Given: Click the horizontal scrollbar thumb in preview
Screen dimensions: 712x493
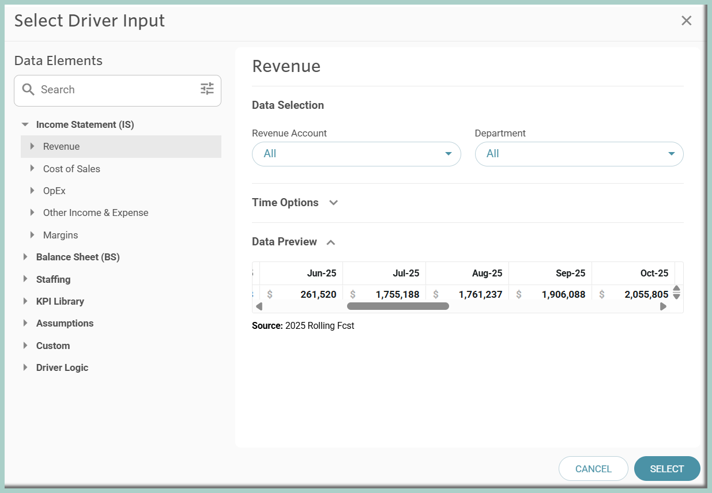Looking at the screenshot, I should [398, 306].
